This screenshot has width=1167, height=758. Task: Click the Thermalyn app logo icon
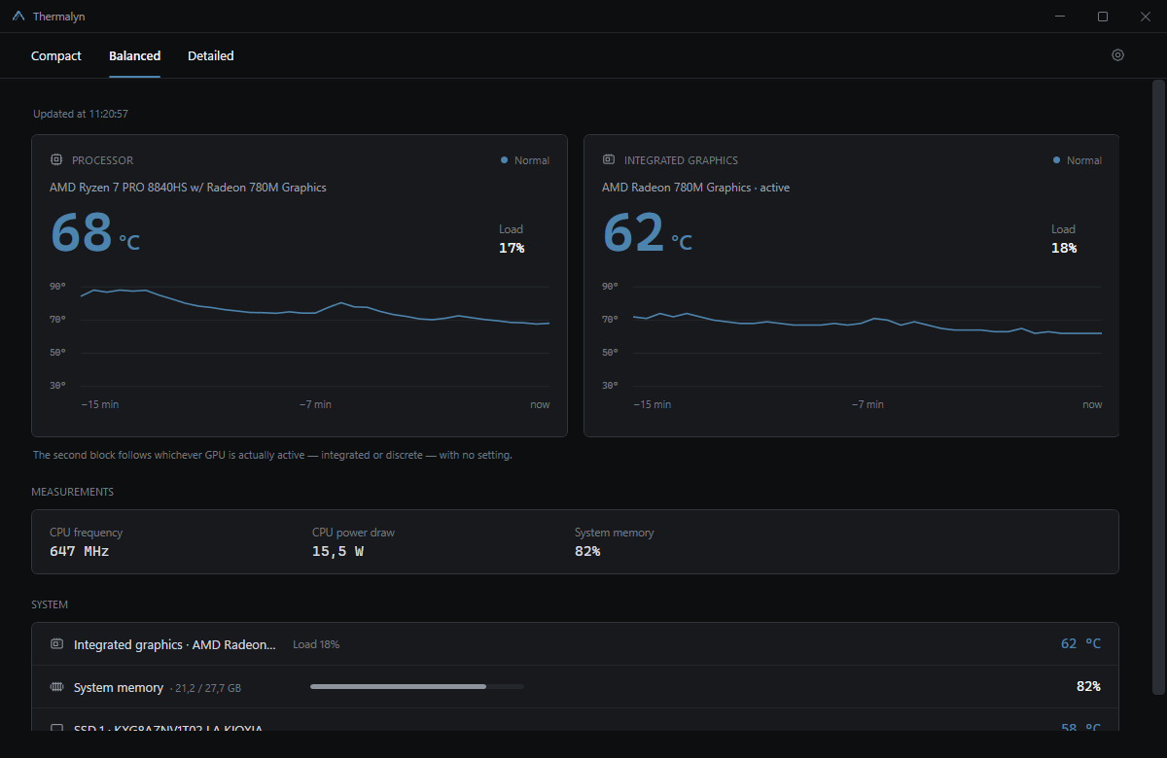click(18, 17)
